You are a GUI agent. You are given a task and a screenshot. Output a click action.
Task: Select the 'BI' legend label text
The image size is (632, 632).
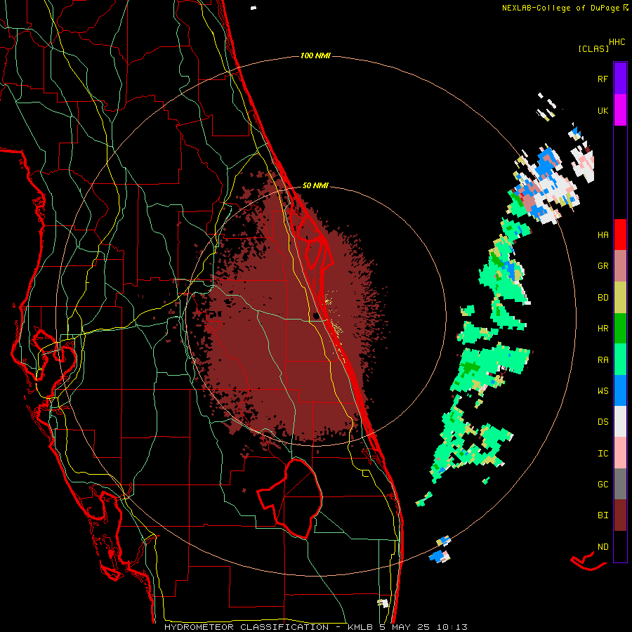(603, 515)
